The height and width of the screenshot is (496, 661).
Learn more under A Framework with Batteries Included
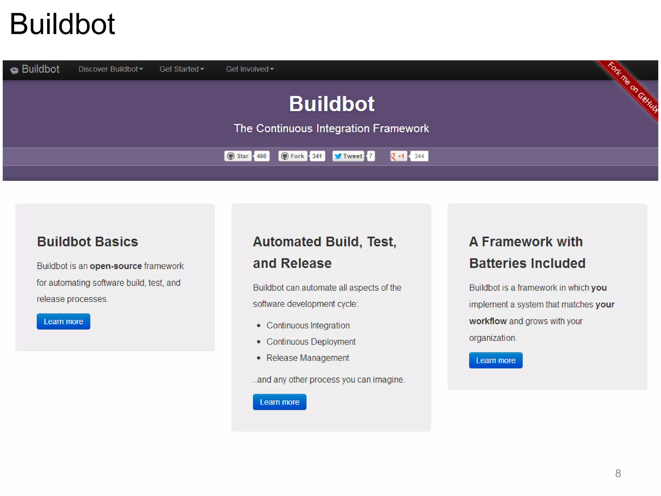tap(496, 360)
